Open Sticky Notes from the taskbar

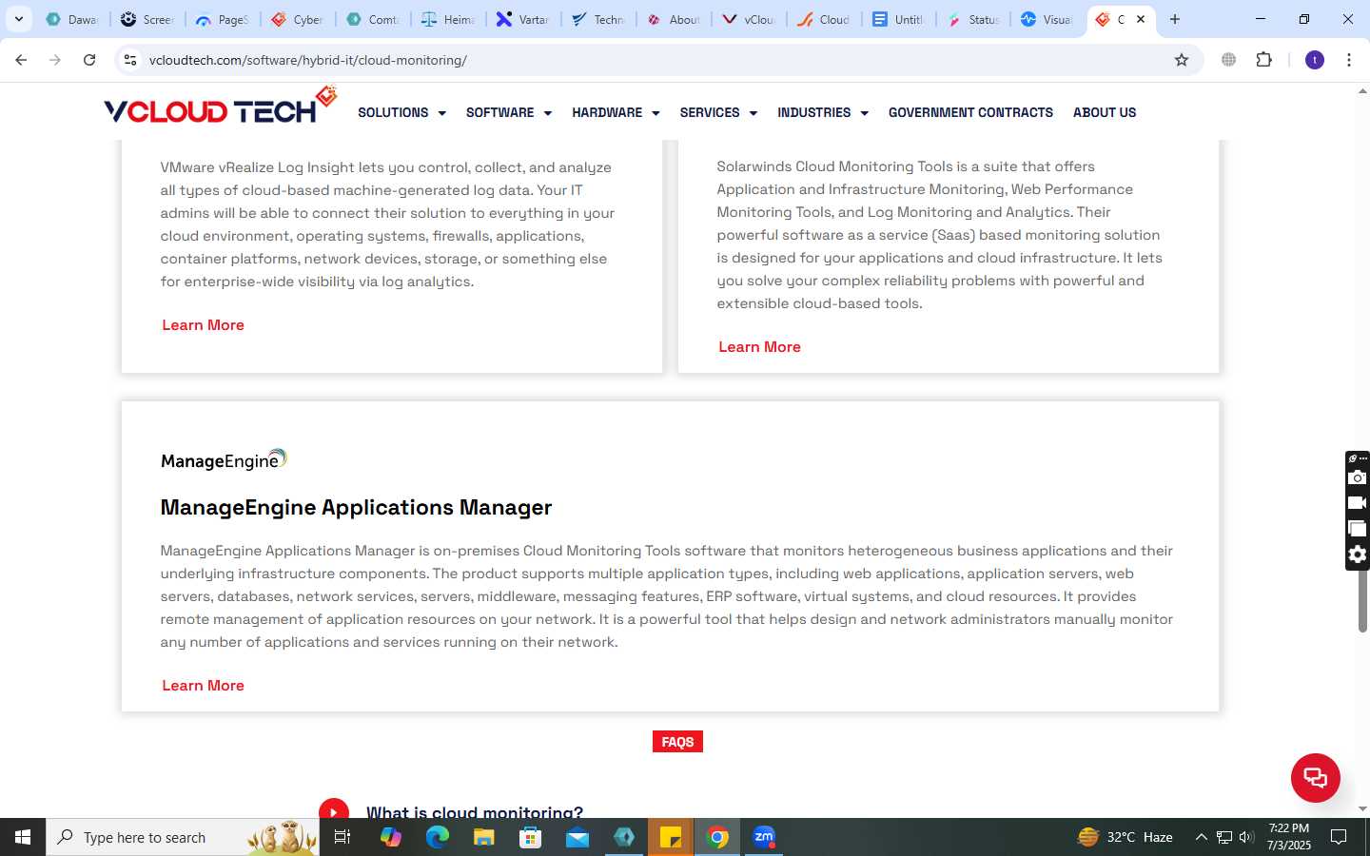[671, 837]
